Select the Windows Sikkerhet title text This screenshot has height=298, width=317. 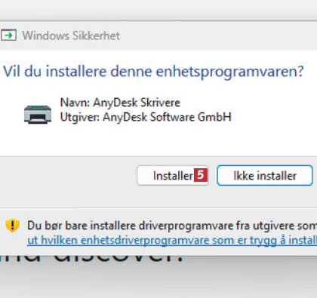(71, 35)
